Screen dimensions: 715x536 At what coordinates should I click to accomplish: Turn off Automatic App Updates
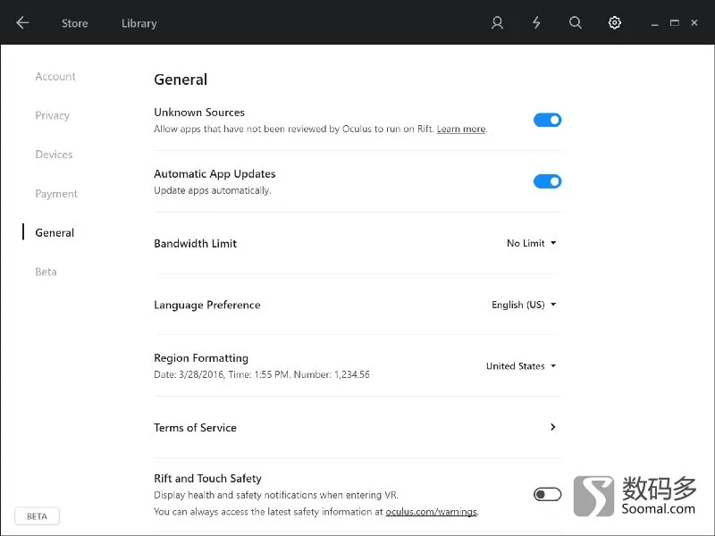pyautogui.click(x=547, y=181)
